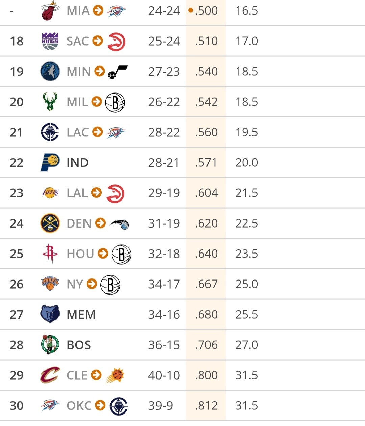Click the Memphis Grizzlies logo

click(x=50, y=314)
